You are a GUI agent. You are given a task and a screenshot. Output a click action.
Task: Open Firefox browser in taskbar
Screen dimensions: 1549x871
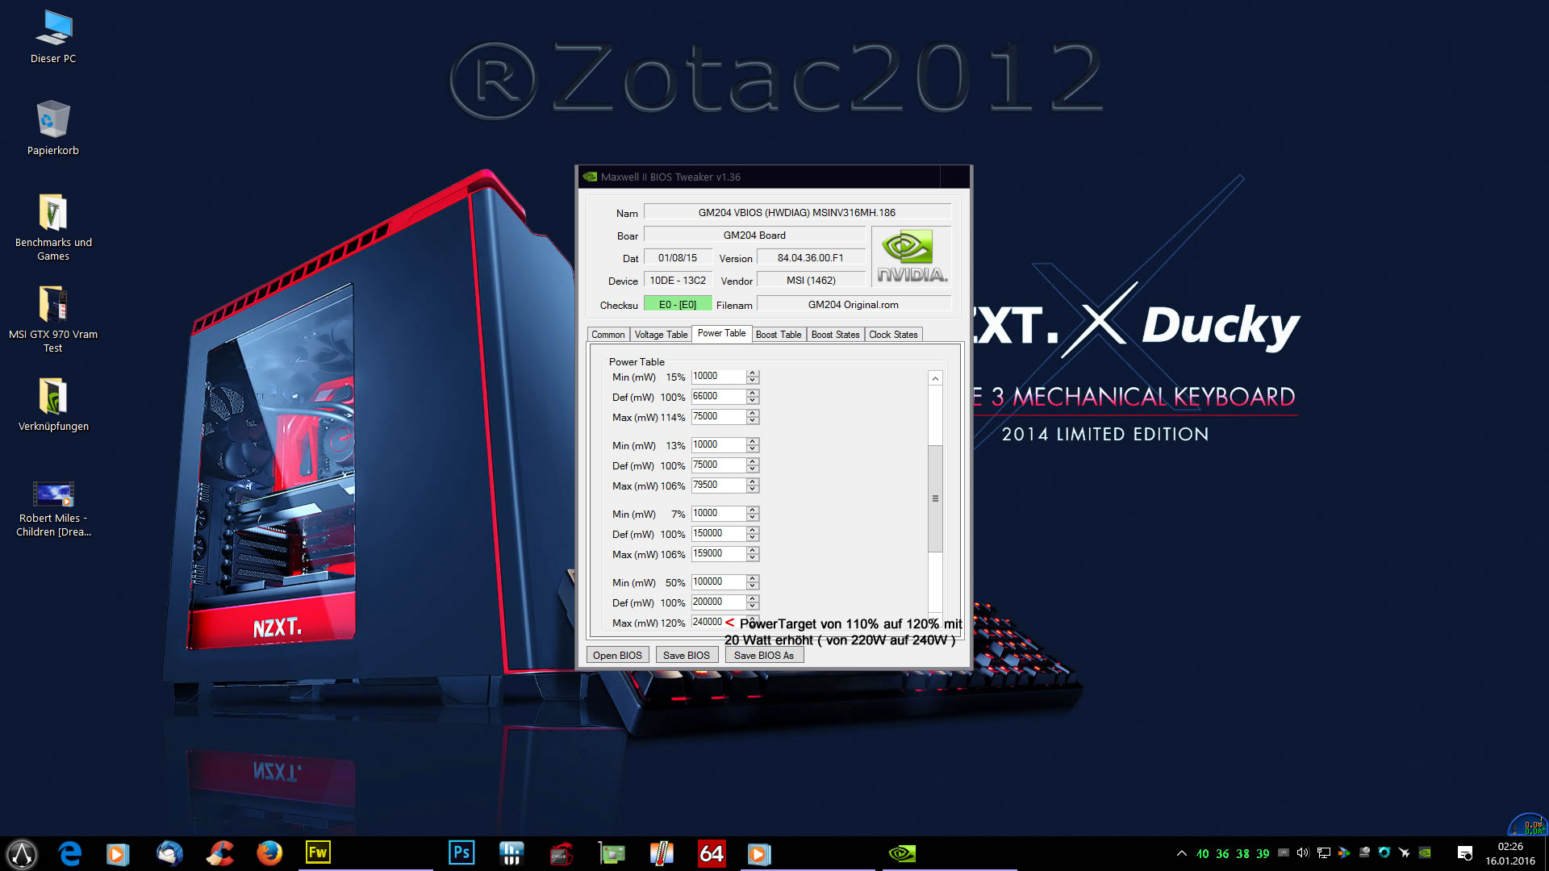click(x=269, y=852)
